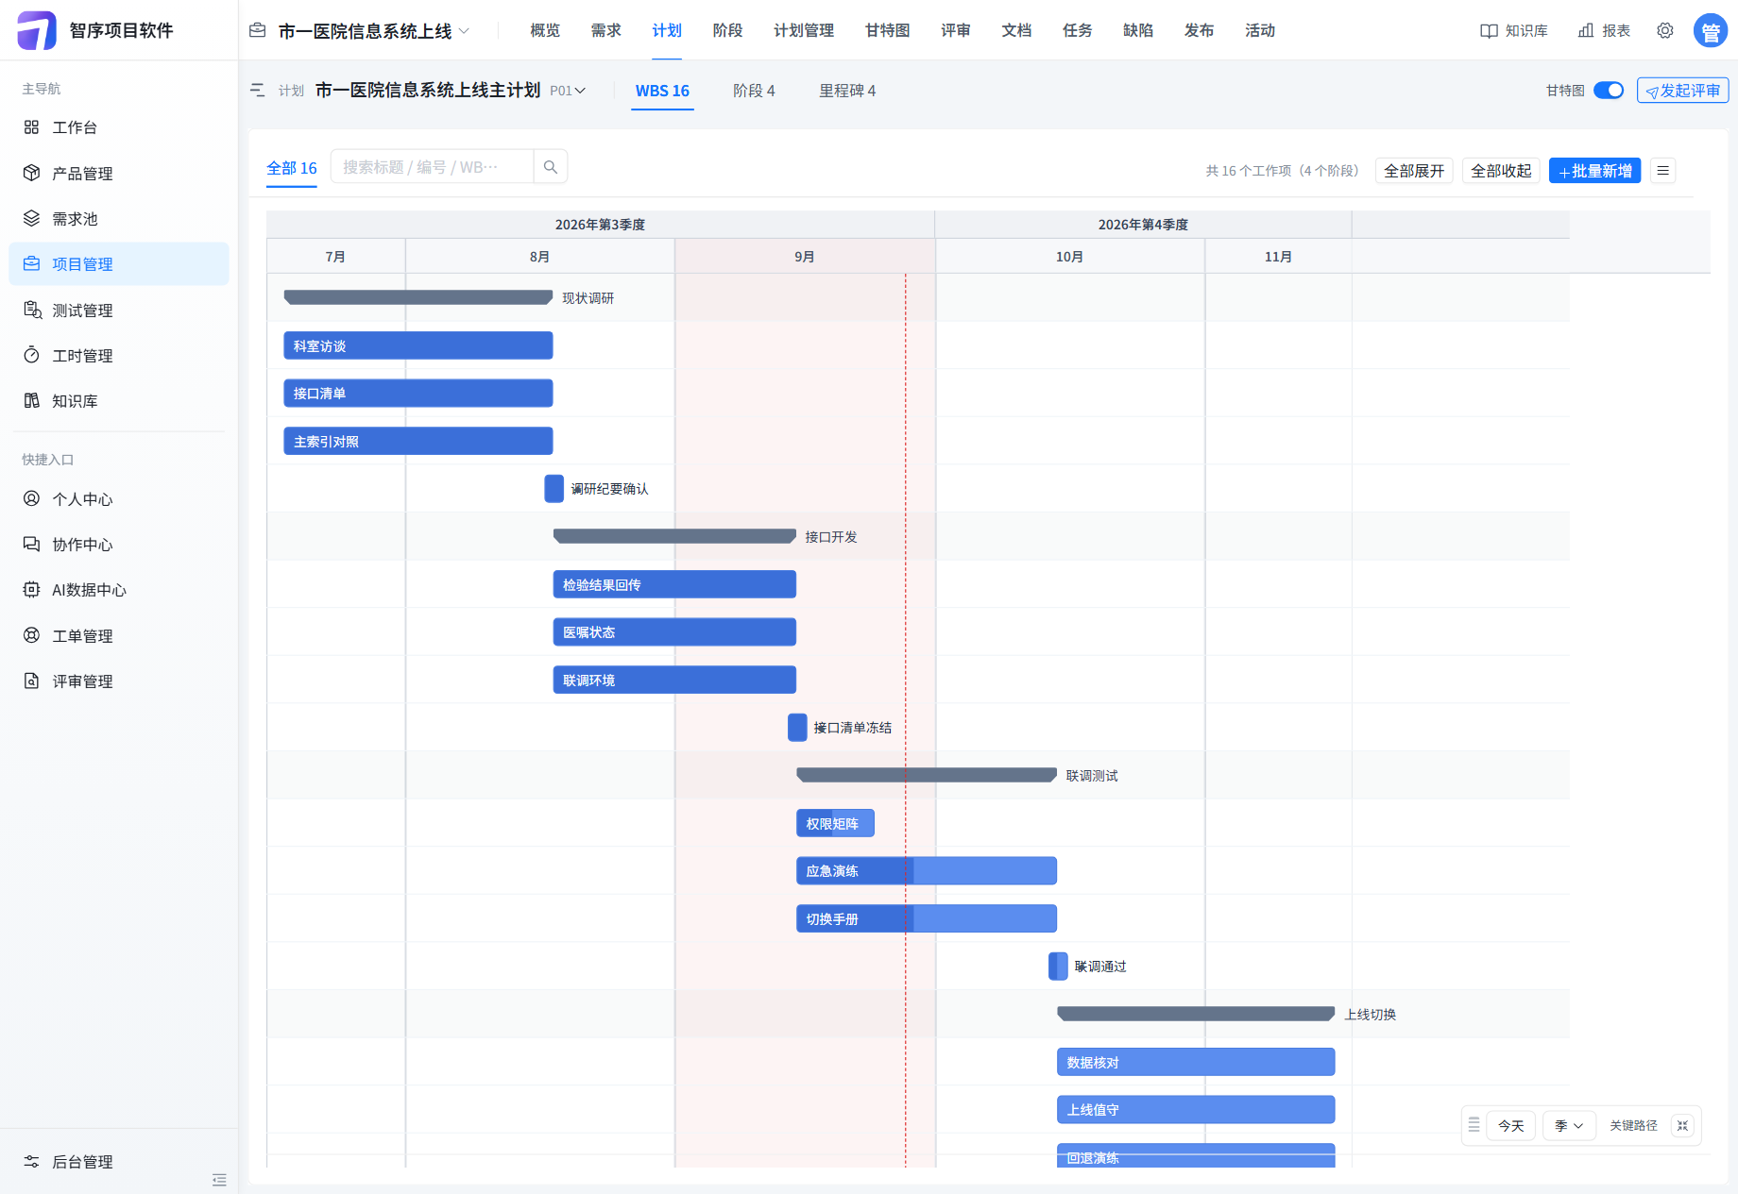Open 报表 reports in top bar
Image resolution: width=1738 pixels, height=1194 pixels.
click(x=1604, y=30)
